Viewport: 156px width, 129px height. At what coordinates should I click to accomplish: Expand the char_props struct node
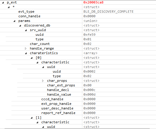click(x=43, y=81)
